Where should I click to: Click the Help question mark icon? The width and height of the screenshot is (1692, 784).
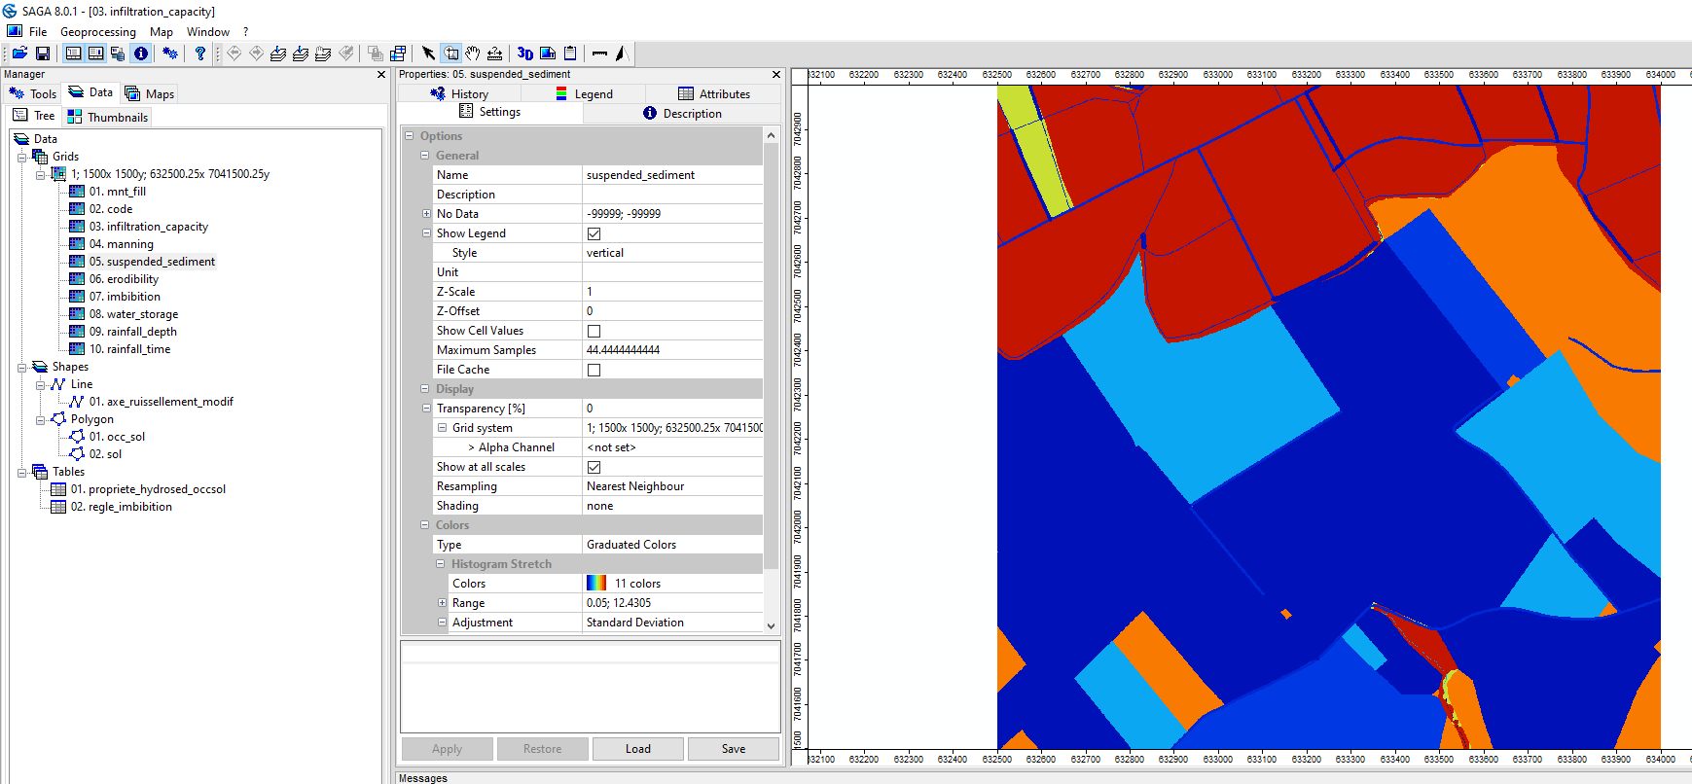(x=200, y=53)
